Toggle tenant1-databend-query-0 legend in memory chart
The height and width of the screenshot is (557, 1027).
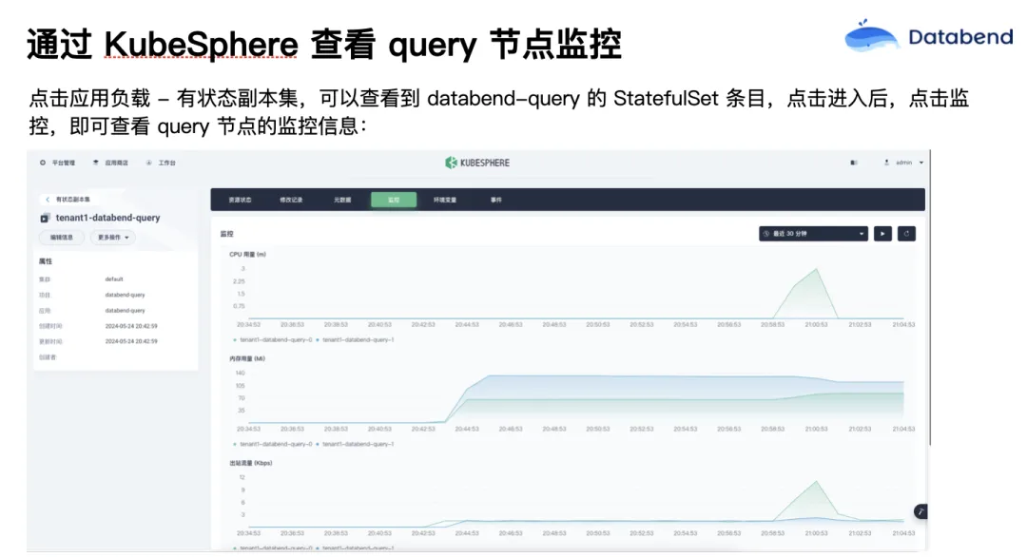[x=273, y=444]
